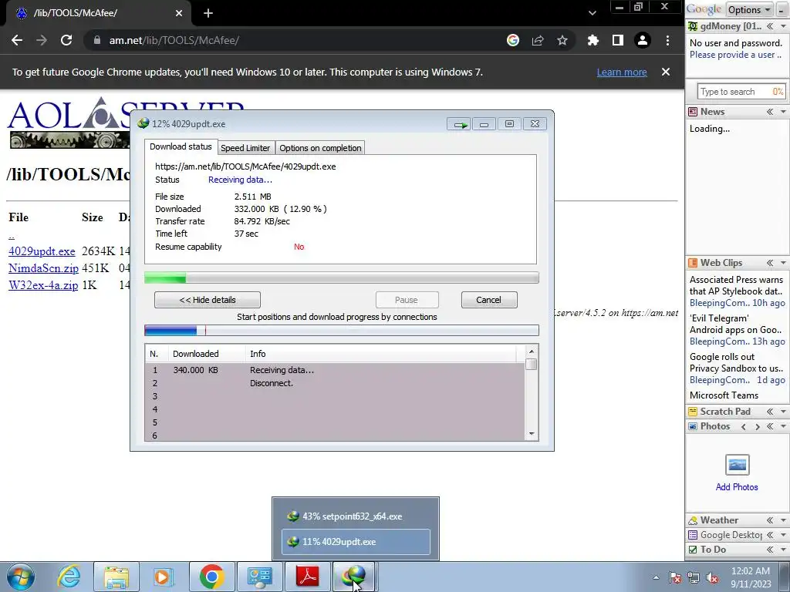The image size is (790, 592).
Task: Open the Windows Start button
Action: pos(21,577)
